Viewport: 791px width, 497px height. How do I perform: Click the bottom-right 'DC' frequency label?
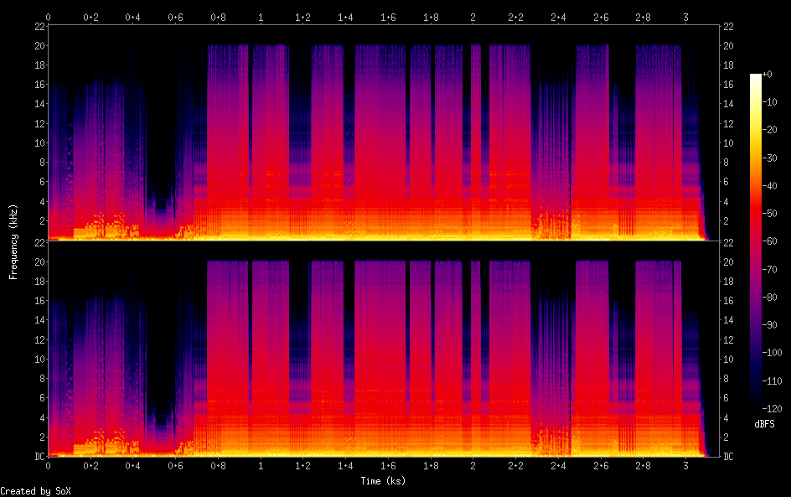tap(729, 457)
